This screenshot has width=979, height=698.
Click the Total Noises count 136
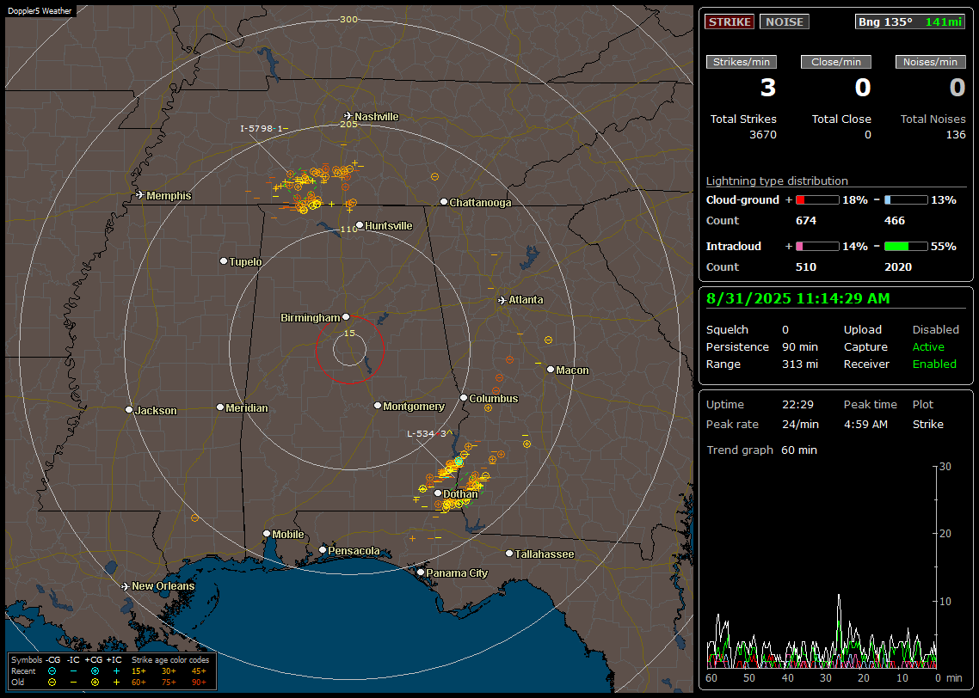(x=956, y=135)
